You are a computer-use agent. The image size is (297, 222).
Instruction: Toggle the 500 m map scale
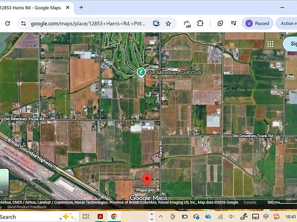point(282,202)
